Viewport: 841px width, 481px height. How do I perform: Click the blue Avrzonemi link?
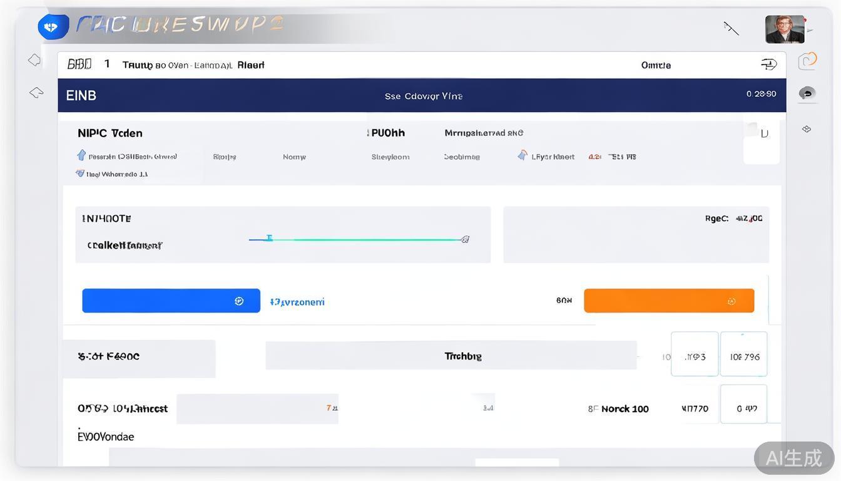pyautogui.click(x=297, y=302)
